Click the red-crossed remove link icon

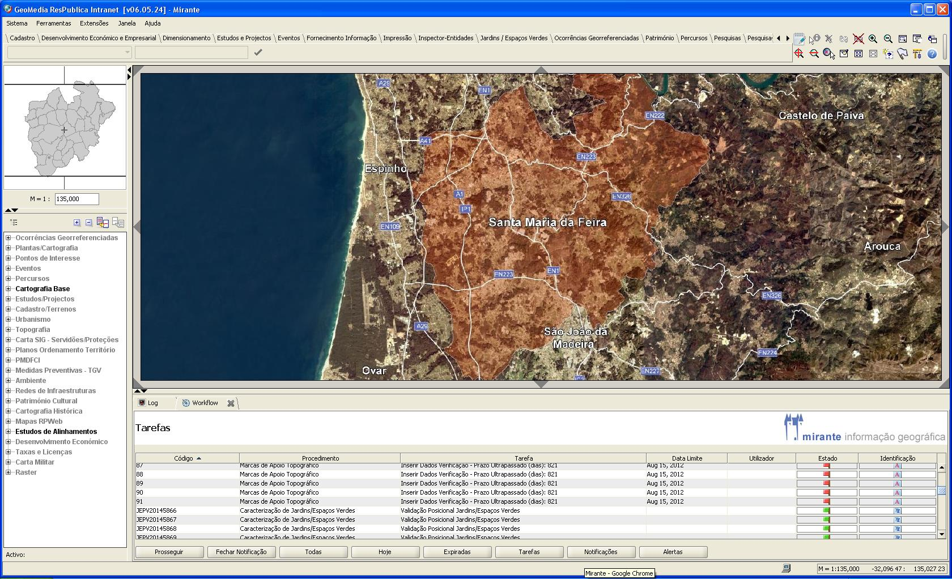coord(858,39)
